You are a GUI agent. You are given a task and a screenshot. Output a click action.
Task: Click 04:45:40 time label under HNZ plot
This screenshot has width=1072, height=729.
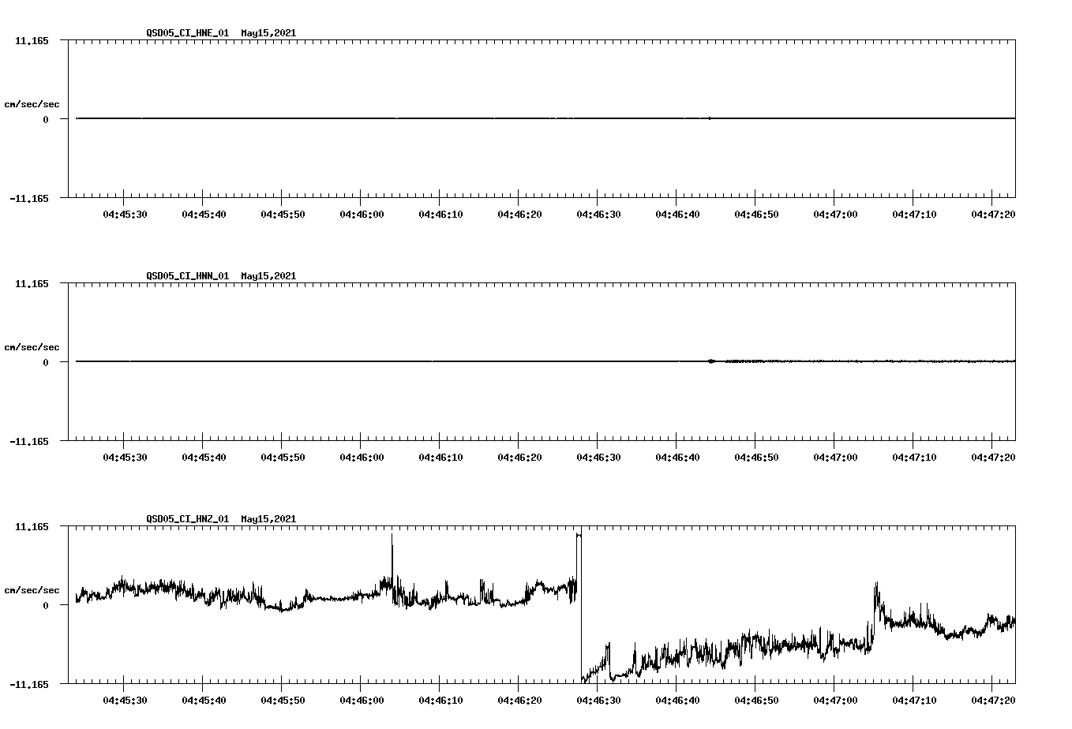204,700
